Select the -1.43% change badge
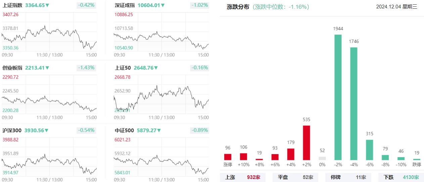 (x=86, y=68)
